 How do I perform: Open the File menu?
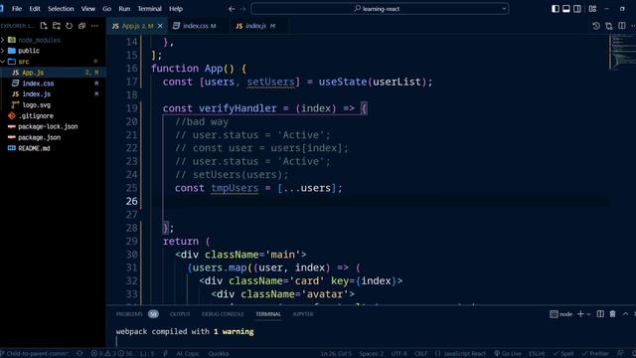click(x=17, y=9)
